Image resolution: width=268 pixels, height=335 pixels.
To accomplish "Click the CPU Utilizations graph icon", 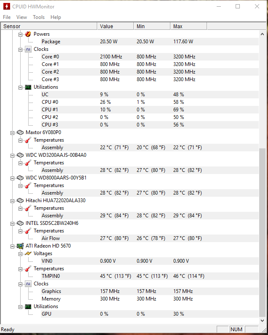I will click(x=28, y=87).
